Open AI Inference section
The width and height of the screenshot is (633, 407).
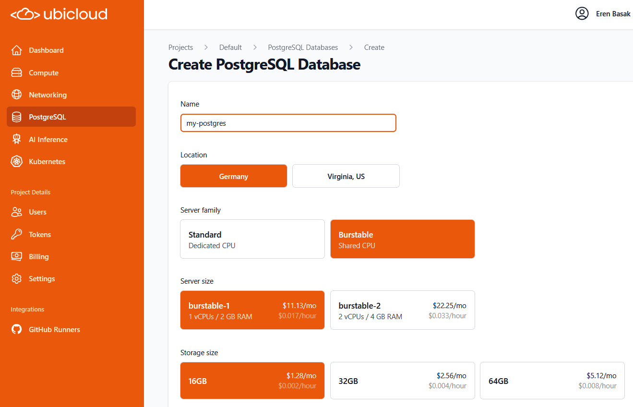(71, 140)
